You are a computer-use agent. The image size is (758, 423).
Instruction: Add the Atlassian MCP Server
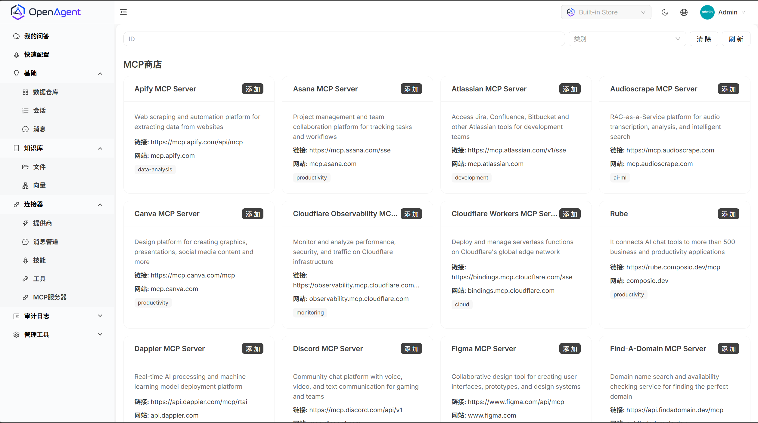[570, 89]
